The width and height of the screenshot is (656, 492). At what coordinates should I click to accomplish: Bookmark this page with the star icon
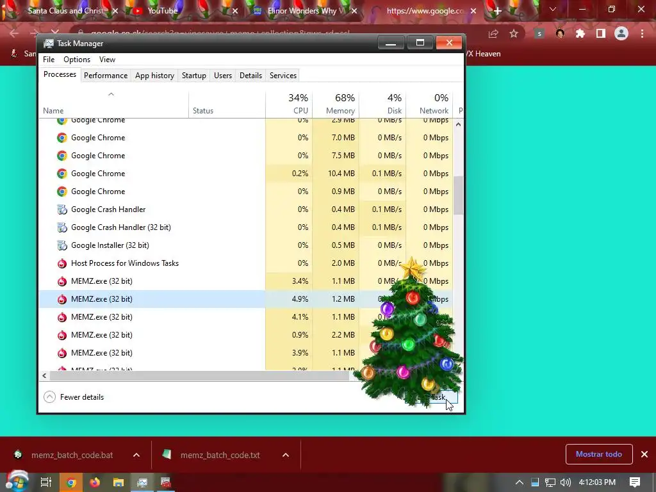point(514,34)
